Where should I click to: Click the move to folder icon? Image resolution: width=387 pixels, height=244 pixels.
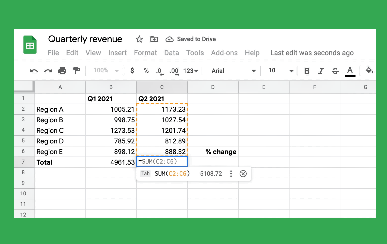point(154,39)
